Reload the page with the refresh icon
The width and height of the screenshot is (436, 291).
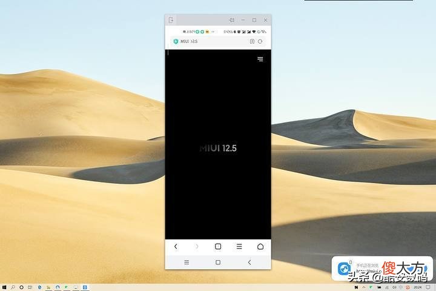[260, 41]
